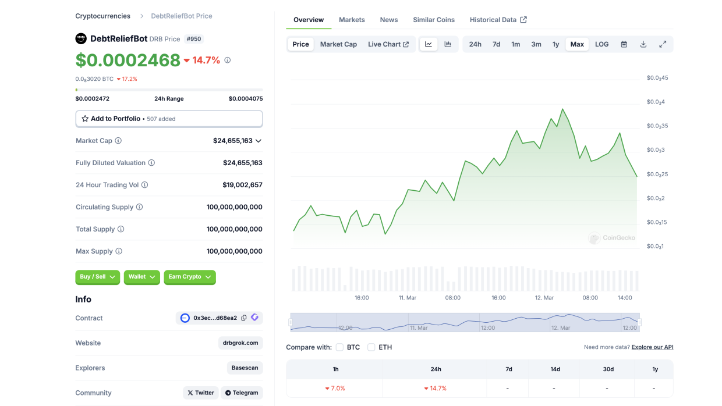Screen dimensions: 722x406
Task: Select the Max time range
Action: 577,44
